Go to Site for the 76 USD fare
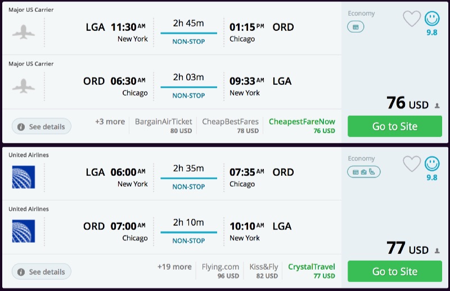Screen dimensions: 450x291 (394, 126)
